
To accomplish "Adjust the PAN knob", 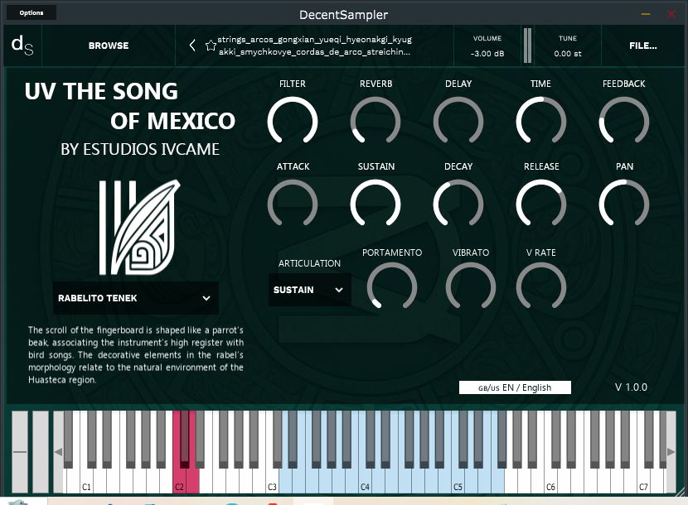I will click(624, 204).
